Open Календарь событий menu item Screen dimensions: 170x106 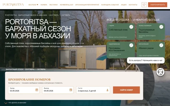110,5
